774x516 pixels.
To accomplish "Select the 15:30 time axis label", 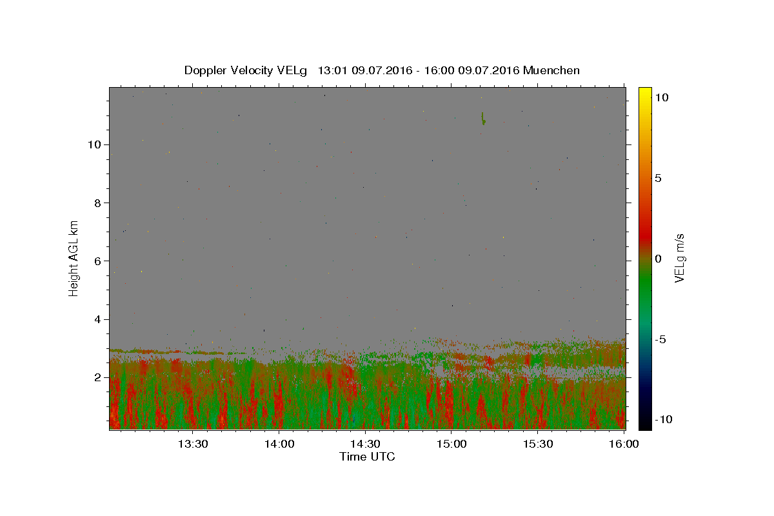I will pos(538,444).
